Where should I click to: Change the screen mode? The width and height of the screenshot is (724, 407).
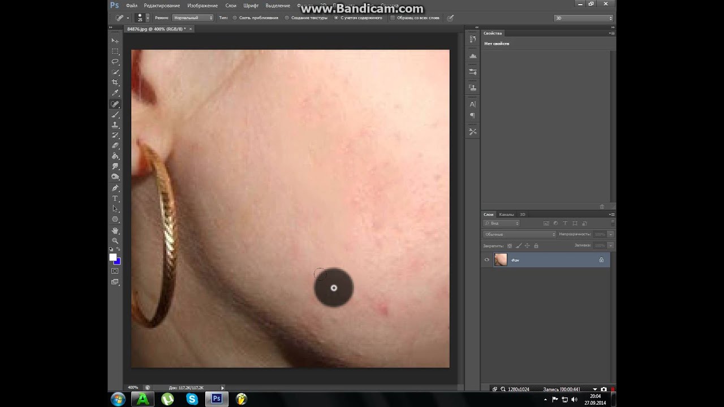[x=115, y=282]
